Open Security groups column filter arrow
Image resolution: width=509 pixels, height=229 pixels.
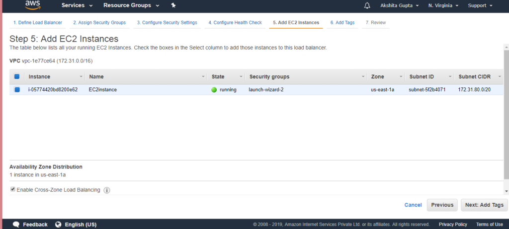pos(363,77)
